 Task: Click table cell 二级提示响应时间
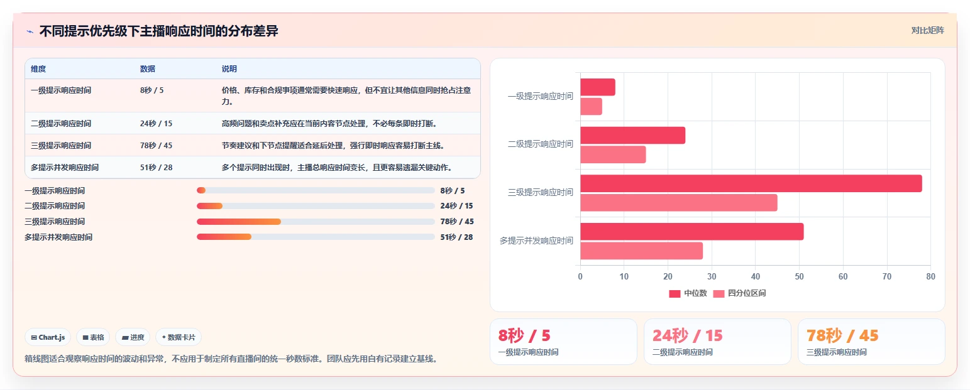(x=61, y=123)
